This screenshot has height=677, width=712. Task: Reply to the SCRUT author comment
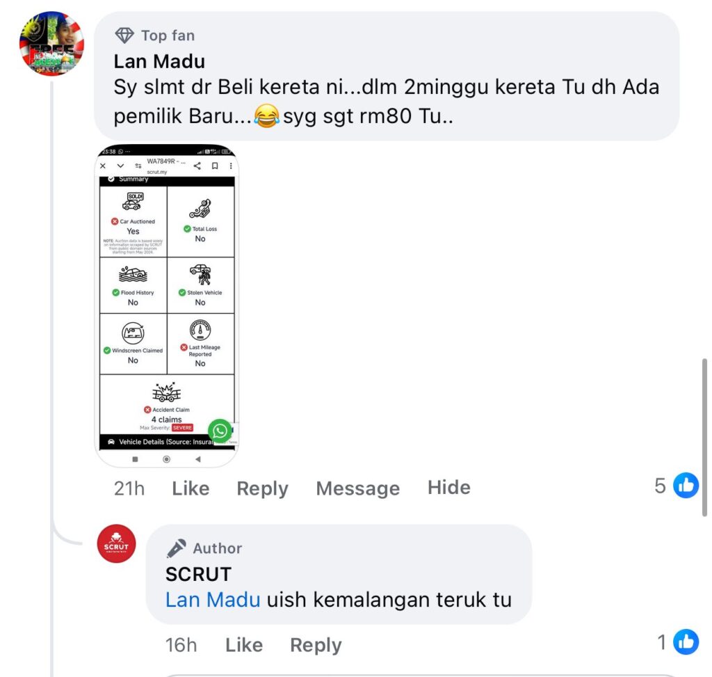tap(316, 646)
